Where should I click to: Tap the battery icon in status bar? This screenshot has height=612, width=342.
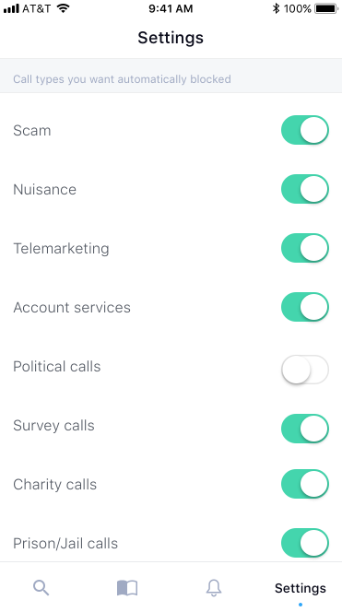[x=326, y=8]
